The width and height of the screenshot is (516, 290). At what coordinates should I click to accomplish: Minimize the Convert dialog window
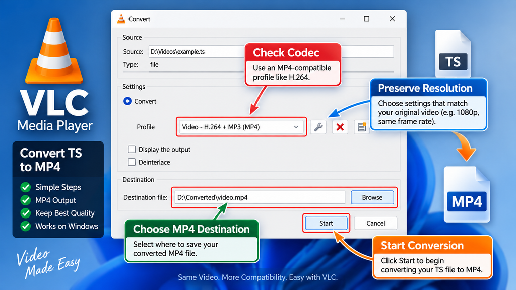pyautogui.click(x=343, y=19)
